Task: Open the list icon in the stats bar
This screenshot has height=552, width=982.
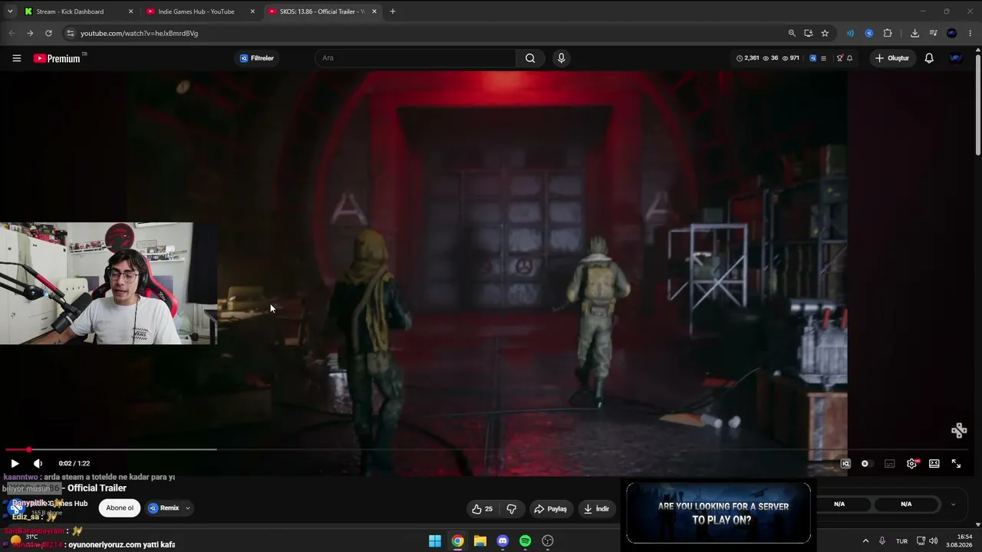Action: point(823,58)
